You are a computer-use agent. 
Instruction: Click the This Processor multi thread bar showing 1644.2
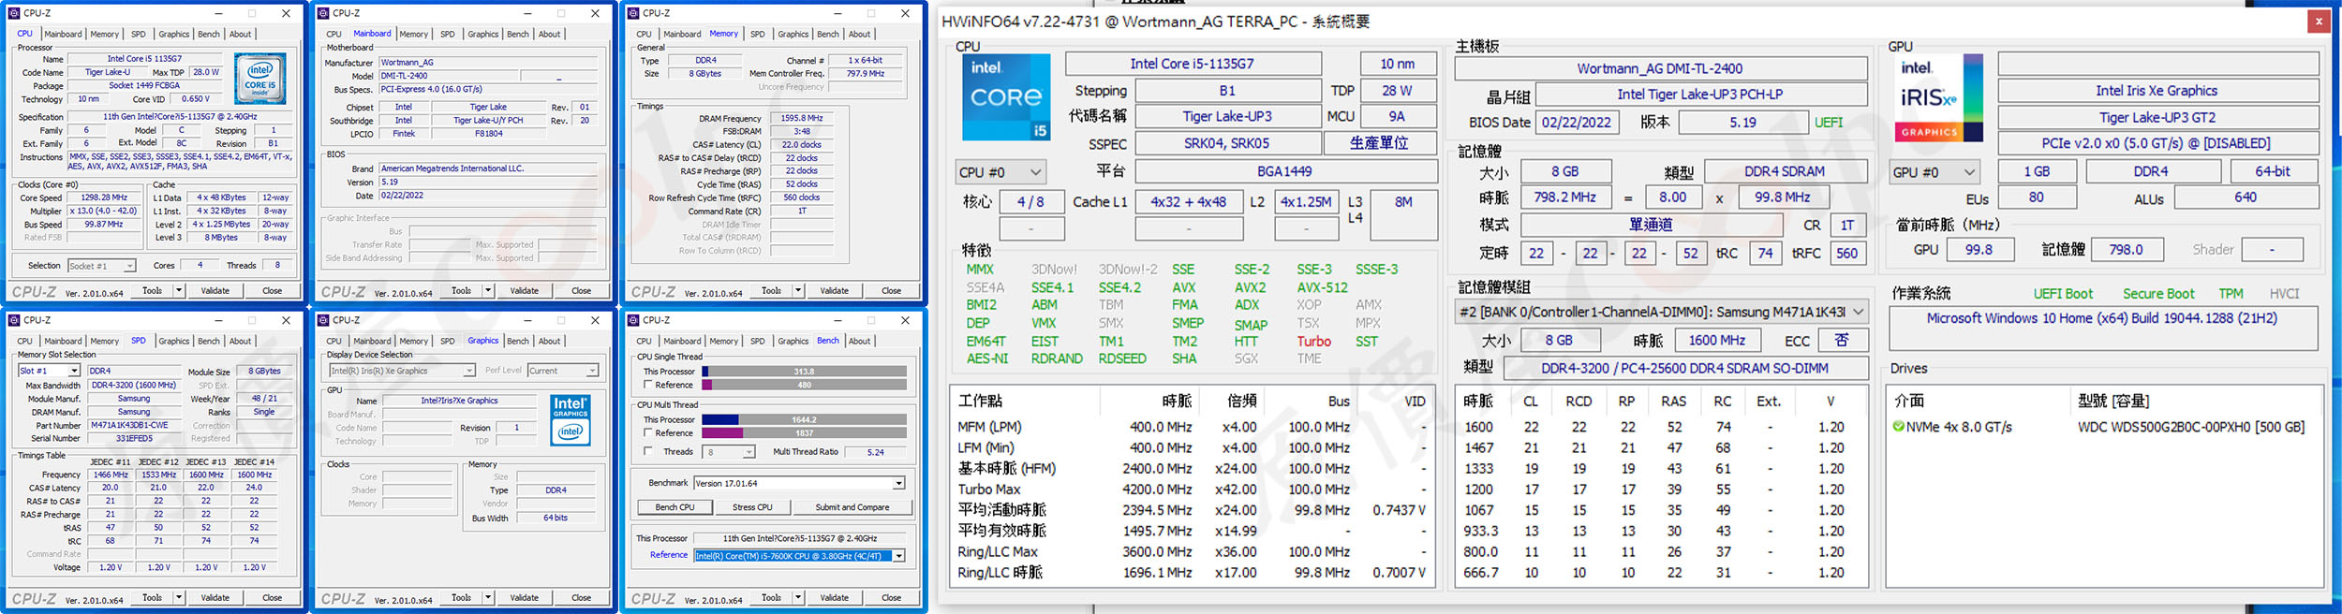pos(804,419)
